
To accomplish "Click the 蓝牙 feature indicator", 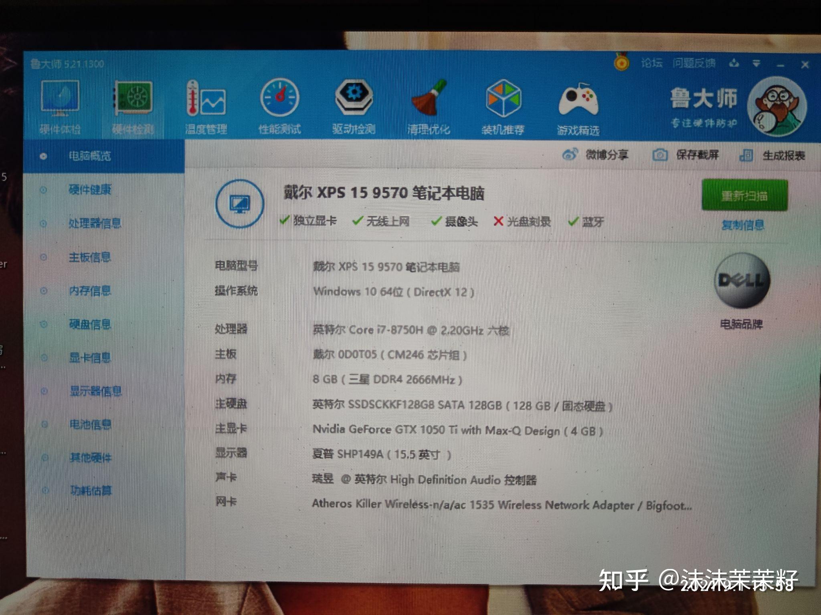I will click(x=586, y=222).
